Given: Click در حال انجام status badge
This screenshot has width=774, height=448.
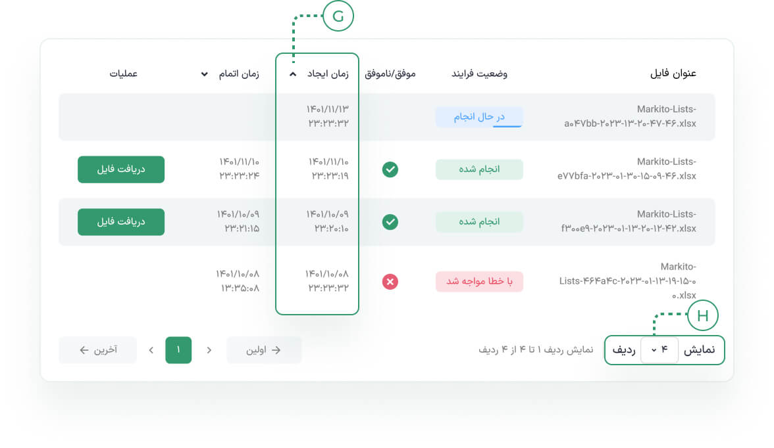Looking at the screenshot, I should click(x=479, y=118).
